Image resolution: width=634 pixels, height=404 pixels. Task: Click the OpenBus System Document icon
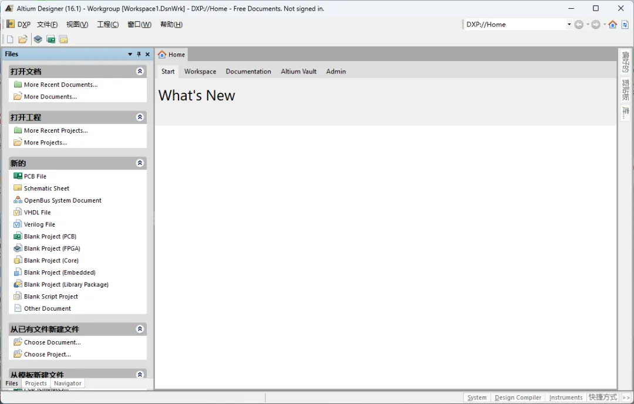(x=18, y=200)
